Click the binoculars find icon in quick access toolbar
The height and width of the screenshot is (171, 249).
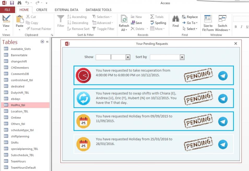tap(19, 3)
